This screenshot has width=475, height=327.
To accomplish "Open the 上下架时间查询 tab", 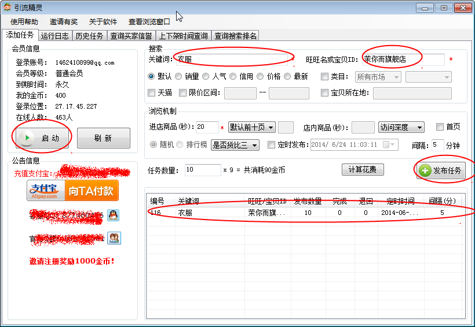I will [184, 36].
